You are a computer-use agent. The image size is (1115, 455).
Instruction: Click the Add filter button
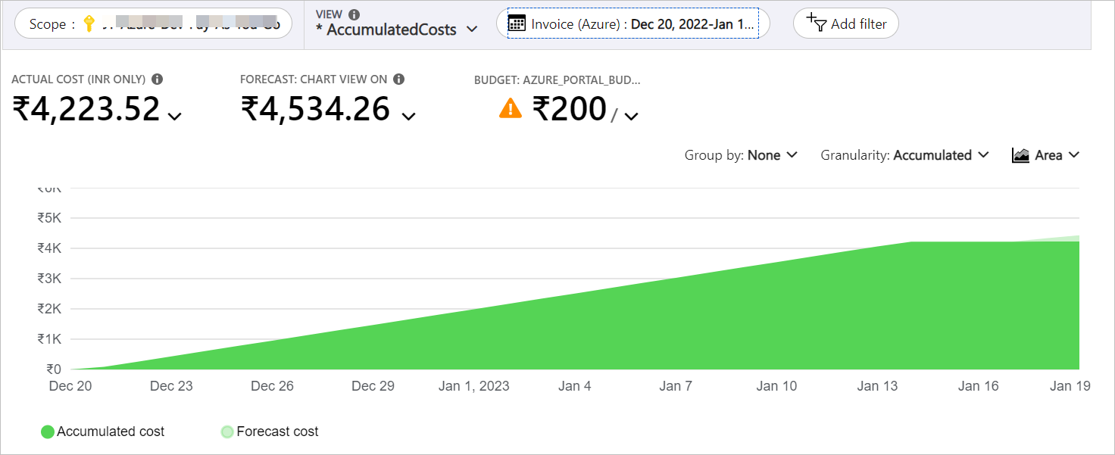pos(845,23)
